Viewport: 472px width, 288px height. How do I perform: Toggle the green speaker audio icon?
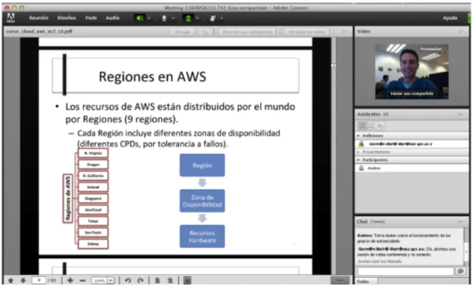139,19
